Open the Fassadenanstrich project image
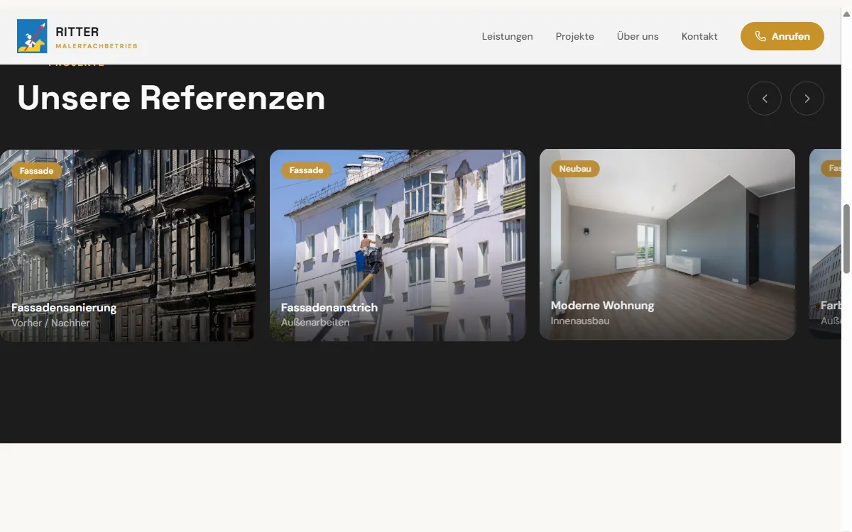The width and height of the screenshot is (852, 532). 397,234
